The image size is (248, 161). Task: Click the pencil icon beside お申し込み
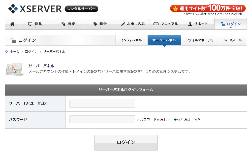pos(123,24)
